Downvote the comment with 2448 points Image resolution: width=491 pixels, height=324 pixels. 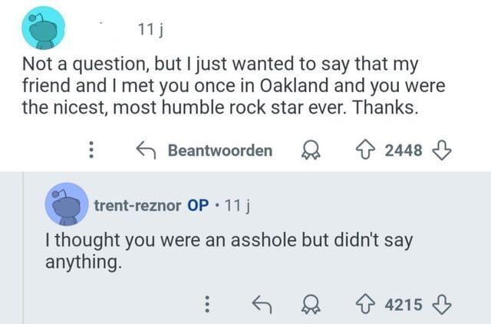(440, 150)
